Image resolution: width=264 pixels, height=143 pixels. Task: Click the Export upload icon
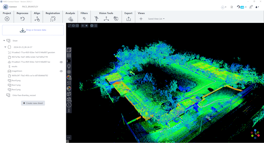point(129,19)
